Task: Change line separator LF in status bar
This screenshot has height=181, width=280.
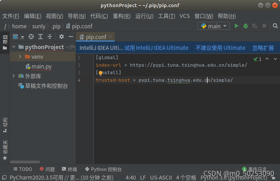Action: [x=143, y=178]
